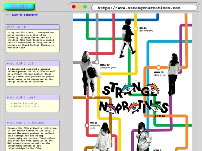Click the red-line station marker beside MAI, 22
The image size is (202, 151).
click(87, 125)
